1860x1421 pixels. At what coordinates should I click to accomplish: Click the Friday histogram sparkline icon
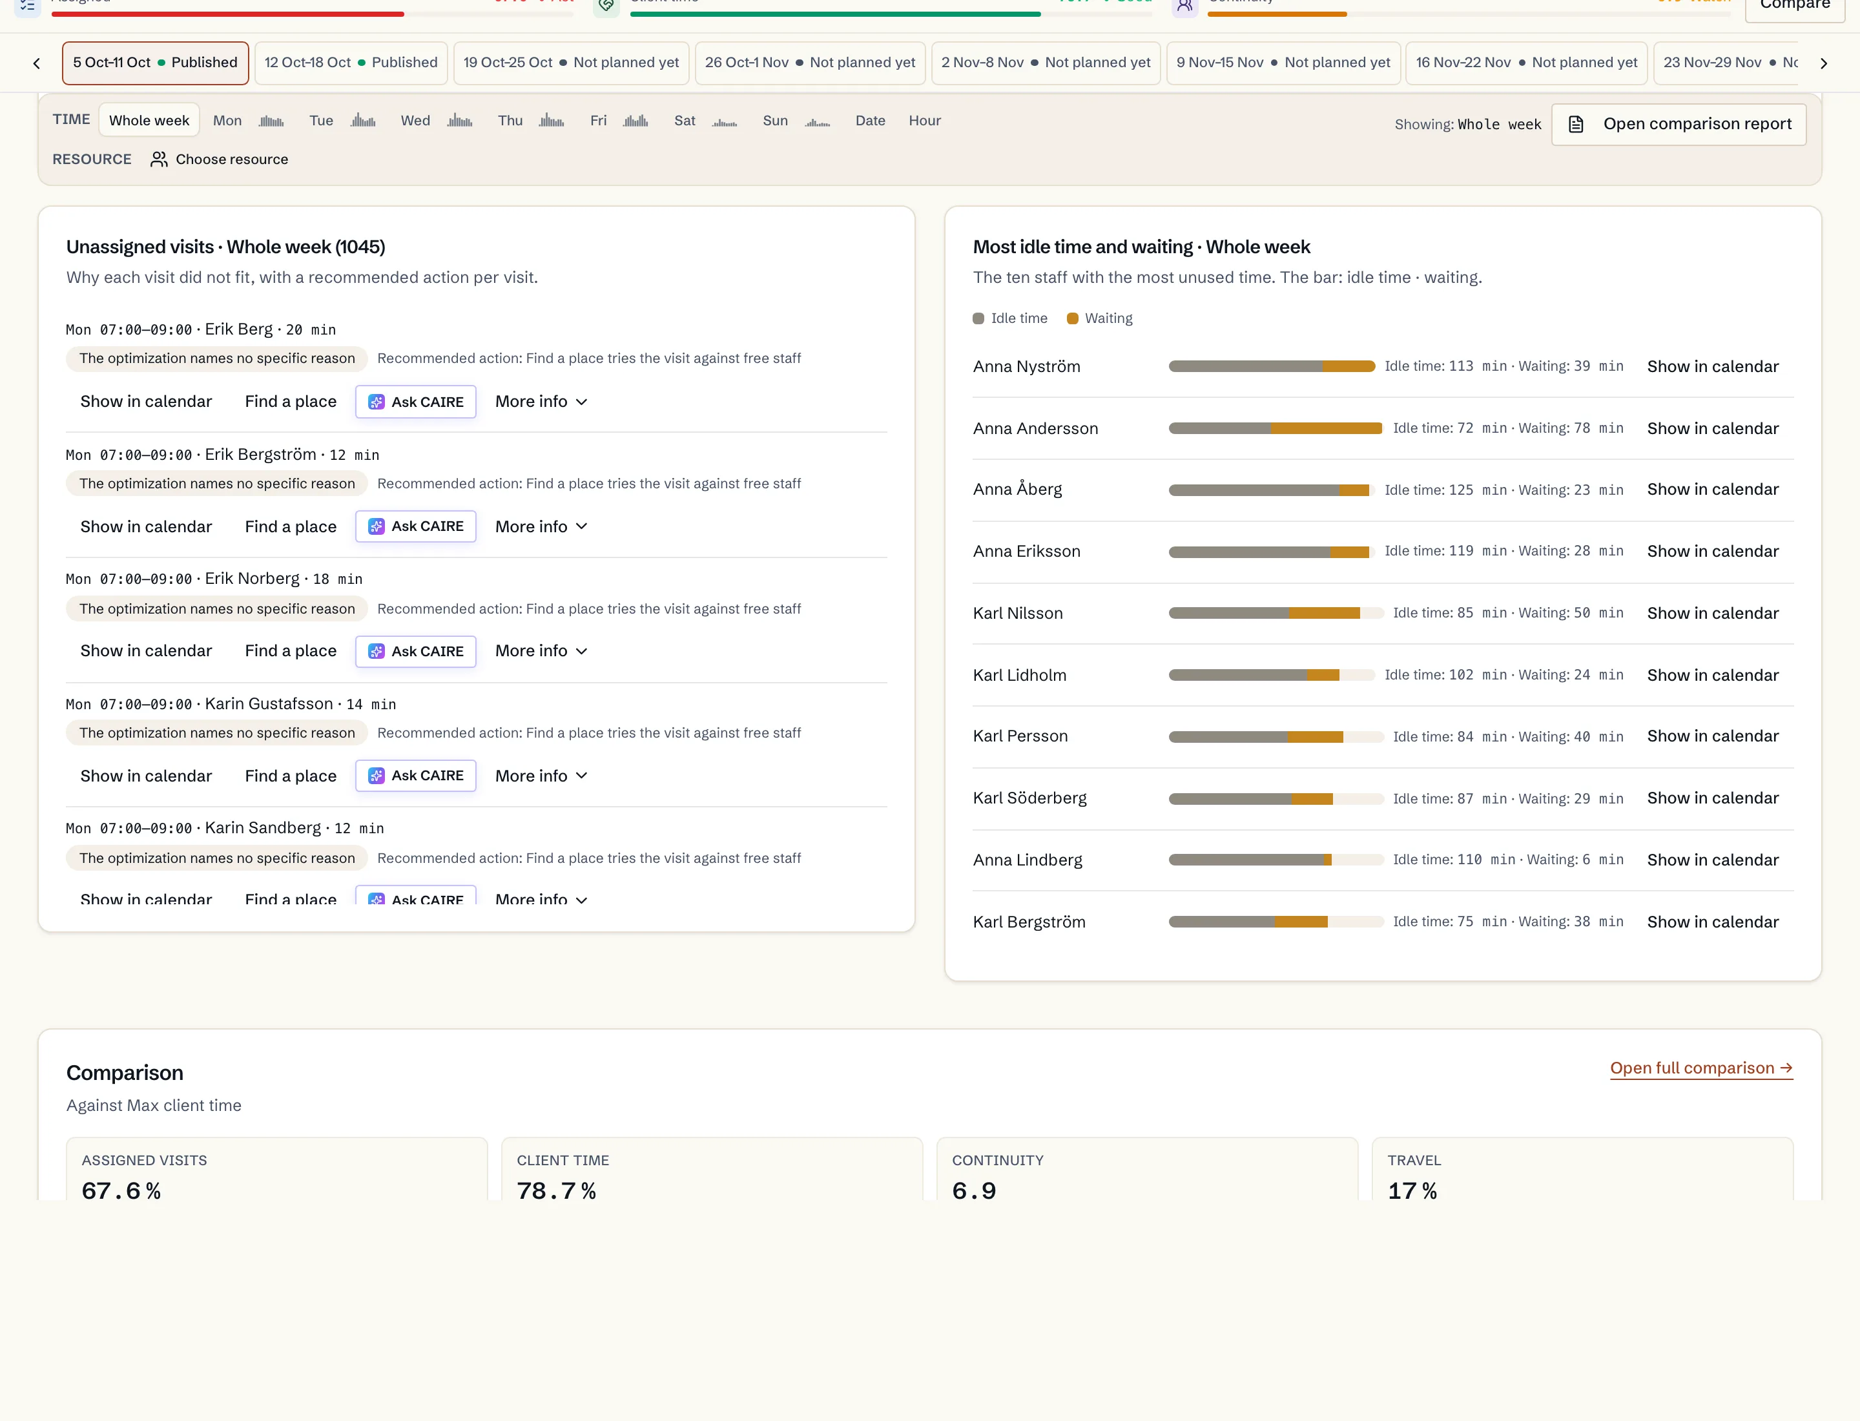(635, 121)
